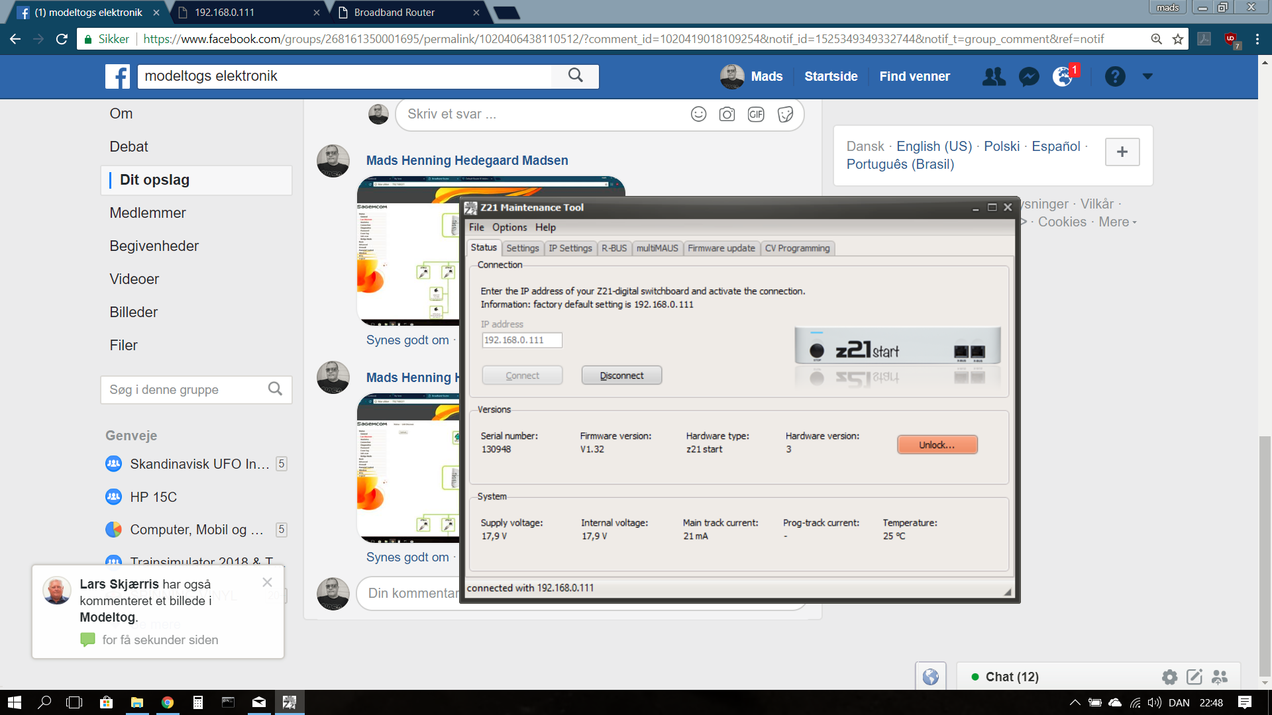Expand the Facebook account dropdown arrow
The height and width of the screenshot is (715, 1272).
1147,76
